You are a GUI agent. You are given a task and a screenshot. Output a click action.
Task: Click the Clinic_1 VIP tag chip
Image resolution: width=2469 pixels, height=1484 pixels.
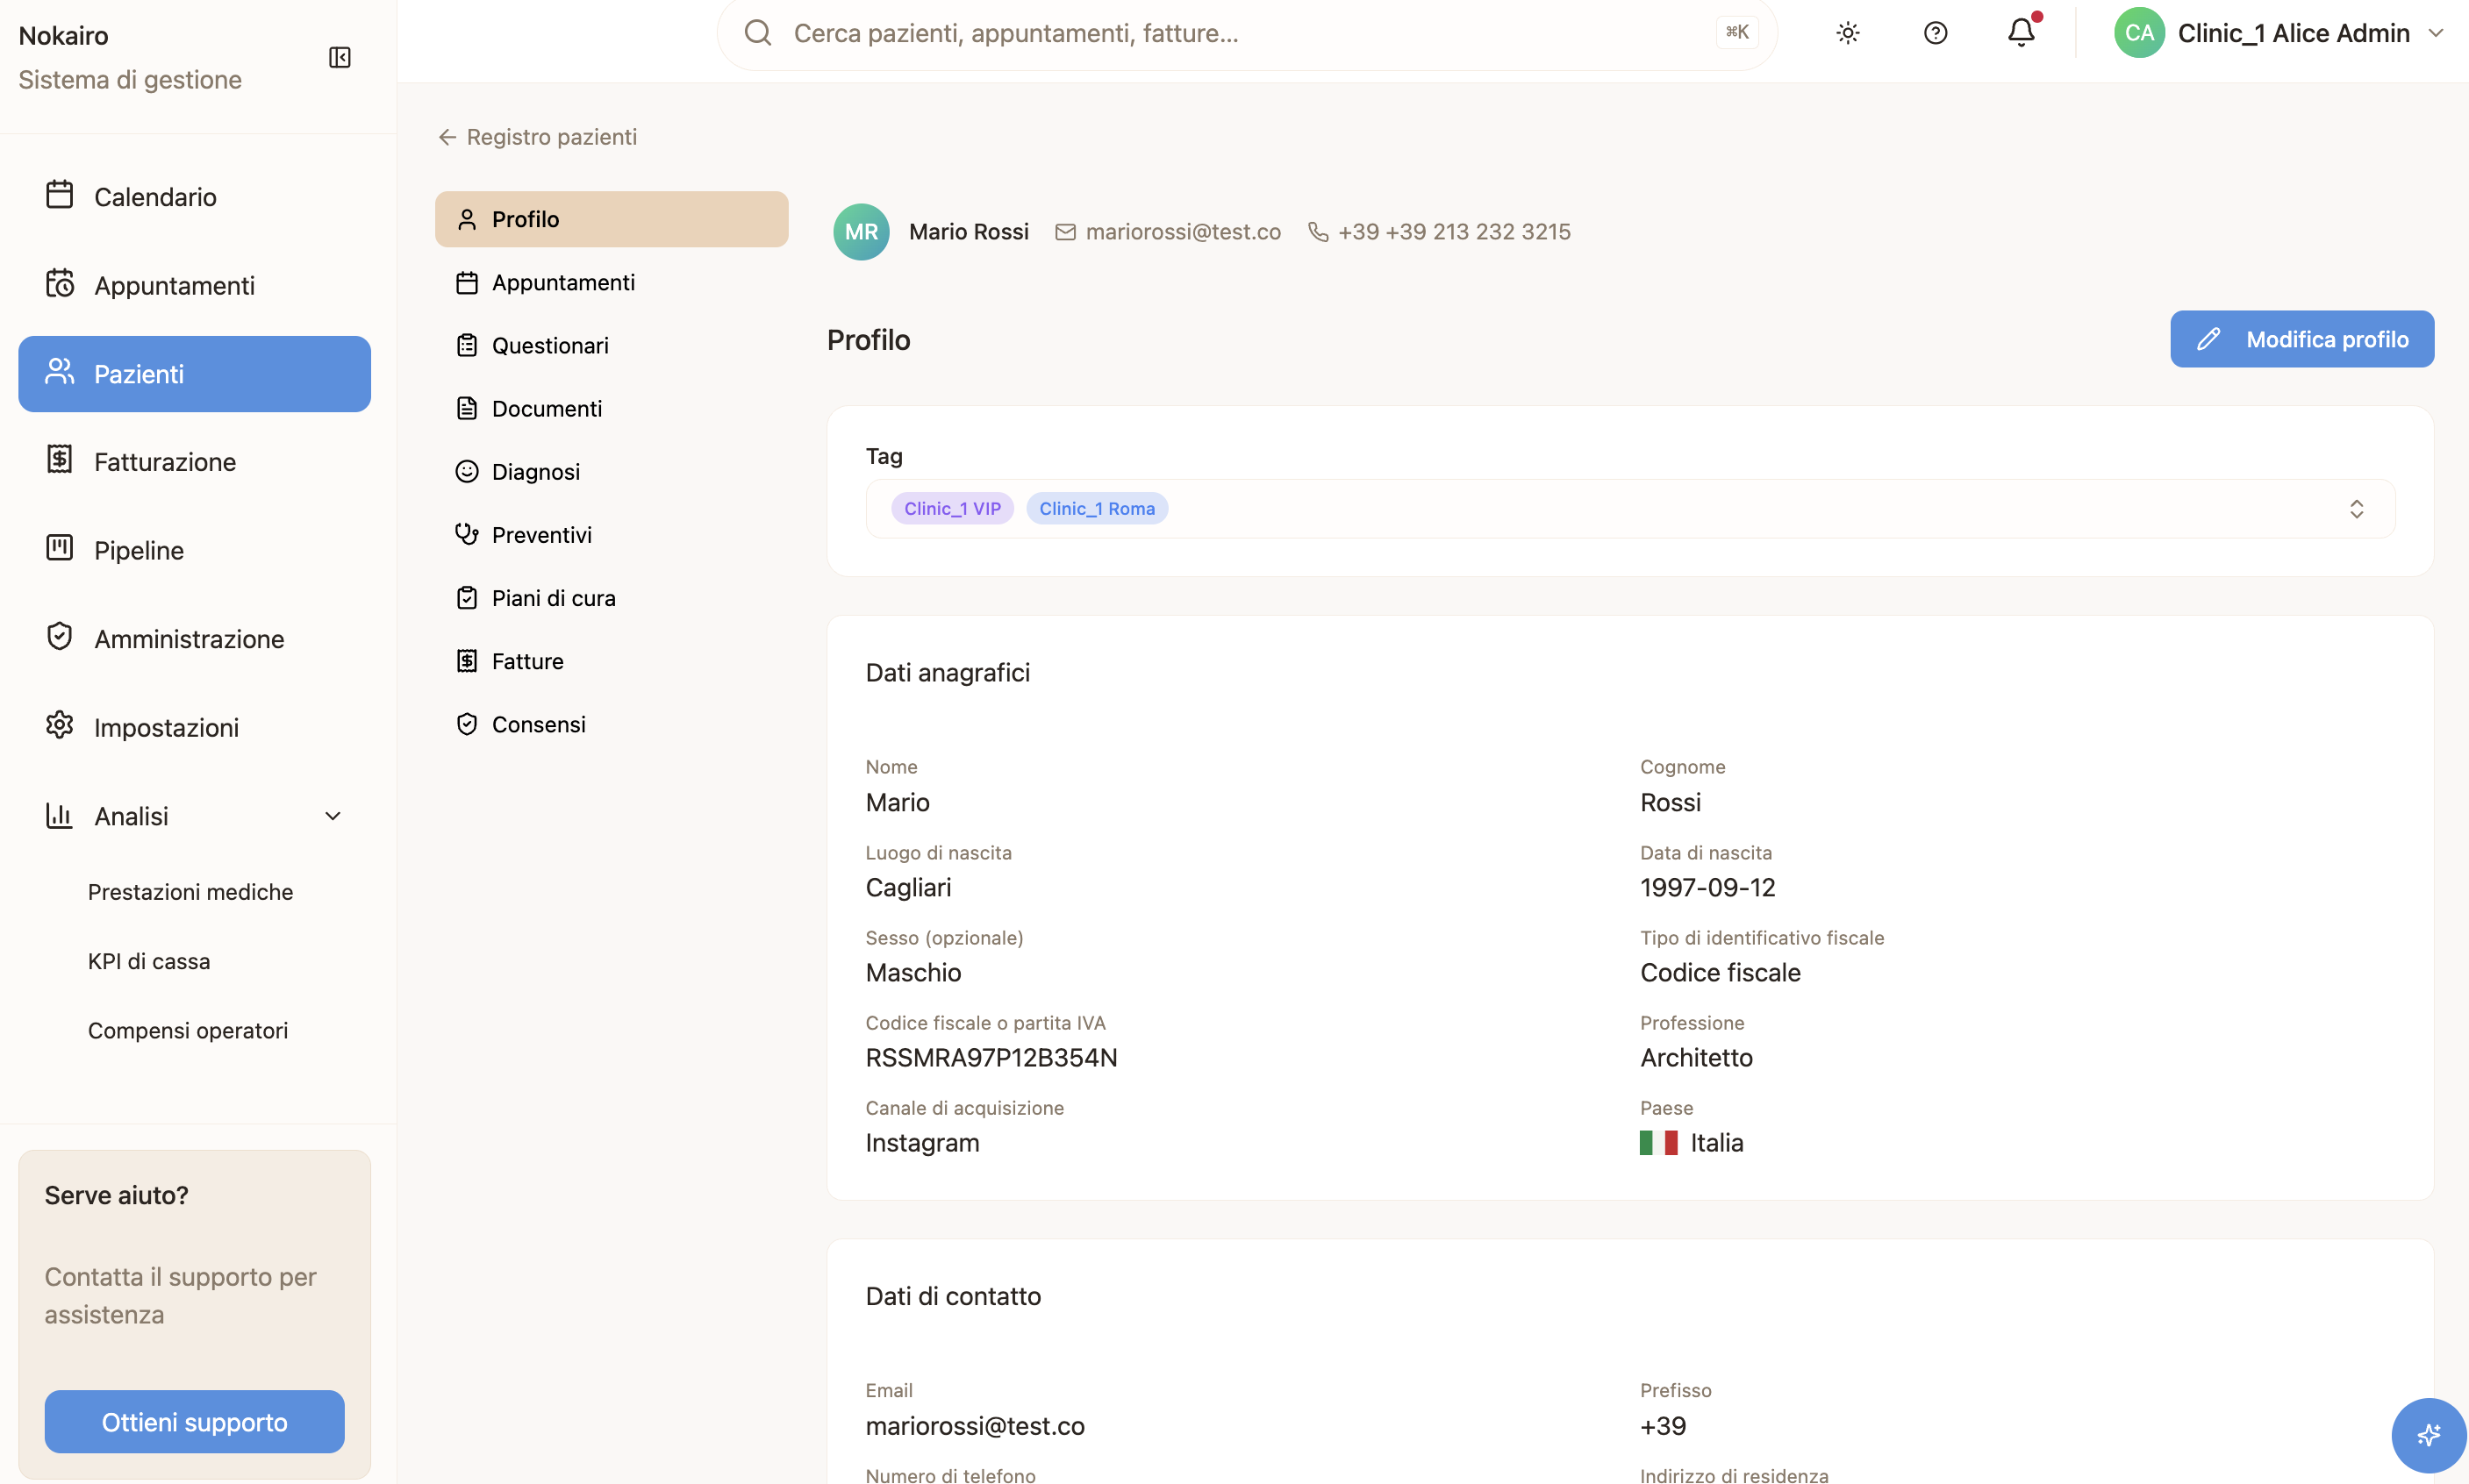click(952, 509)
